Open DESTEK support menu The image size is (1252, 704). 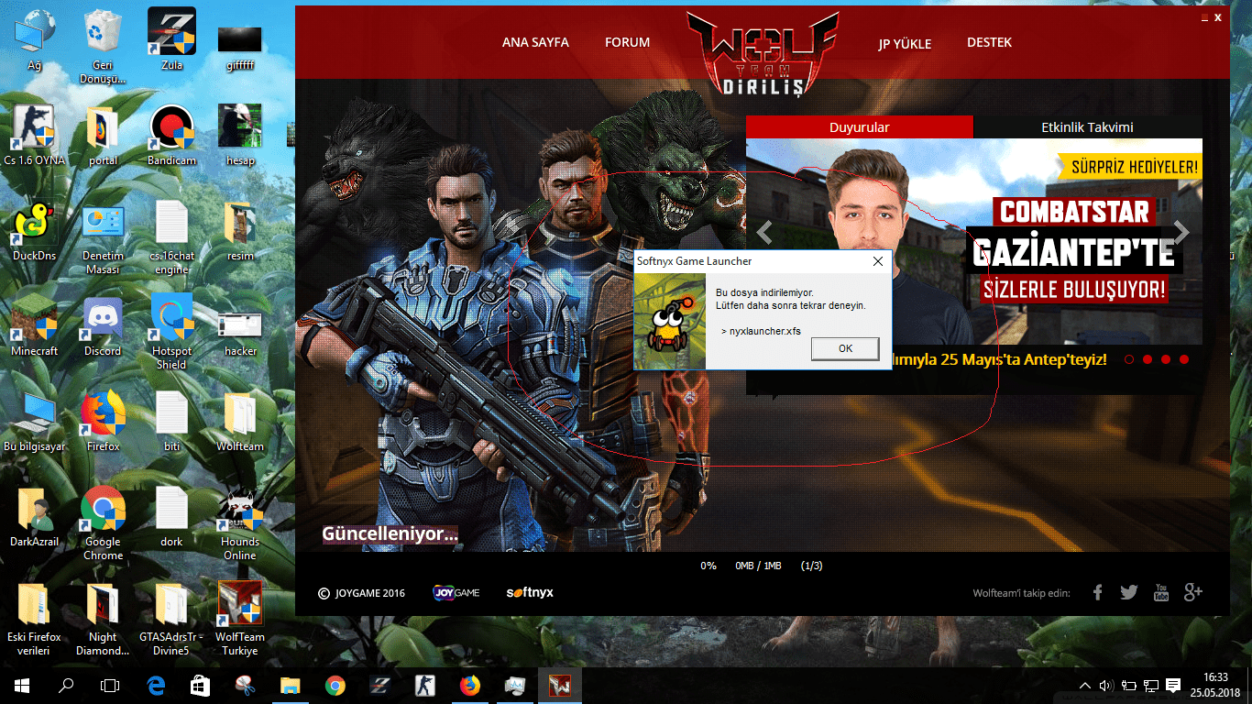[x=989, y=42]
